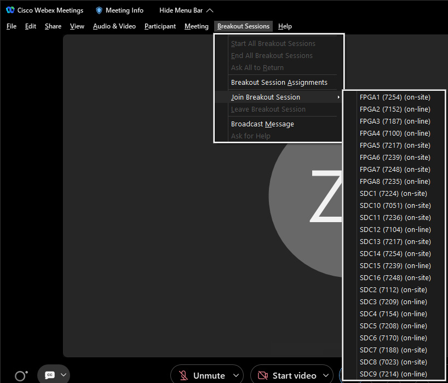The image size is (448, 383).
Task: Open the closed captions options arrow
Action: tap(64, 375)
